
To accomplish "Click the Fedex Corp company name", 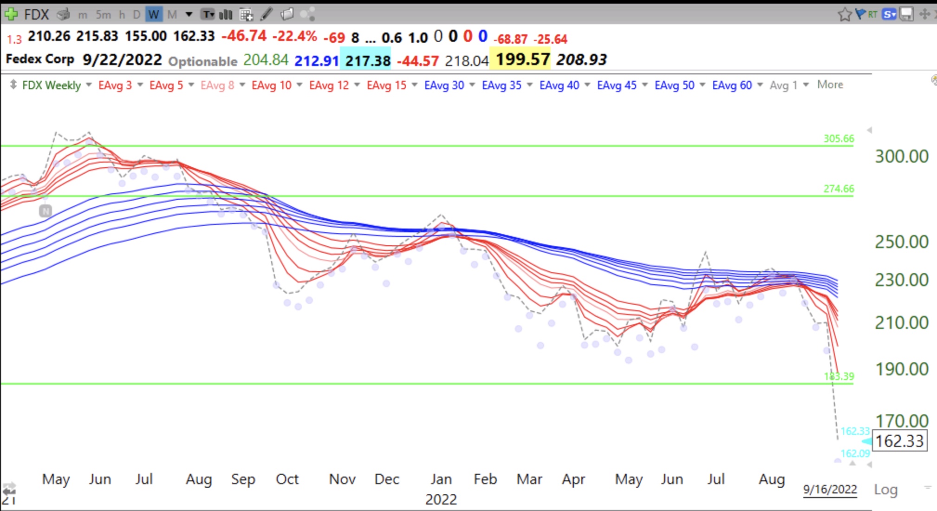I will click(x=40, y=59).
